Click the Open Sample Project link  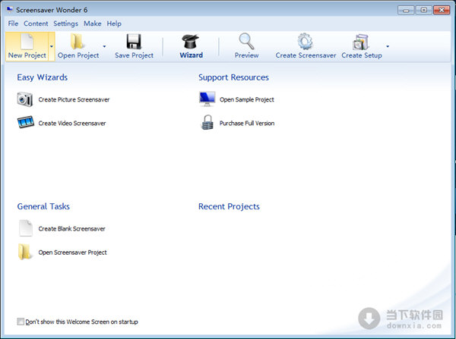[246, 99]
